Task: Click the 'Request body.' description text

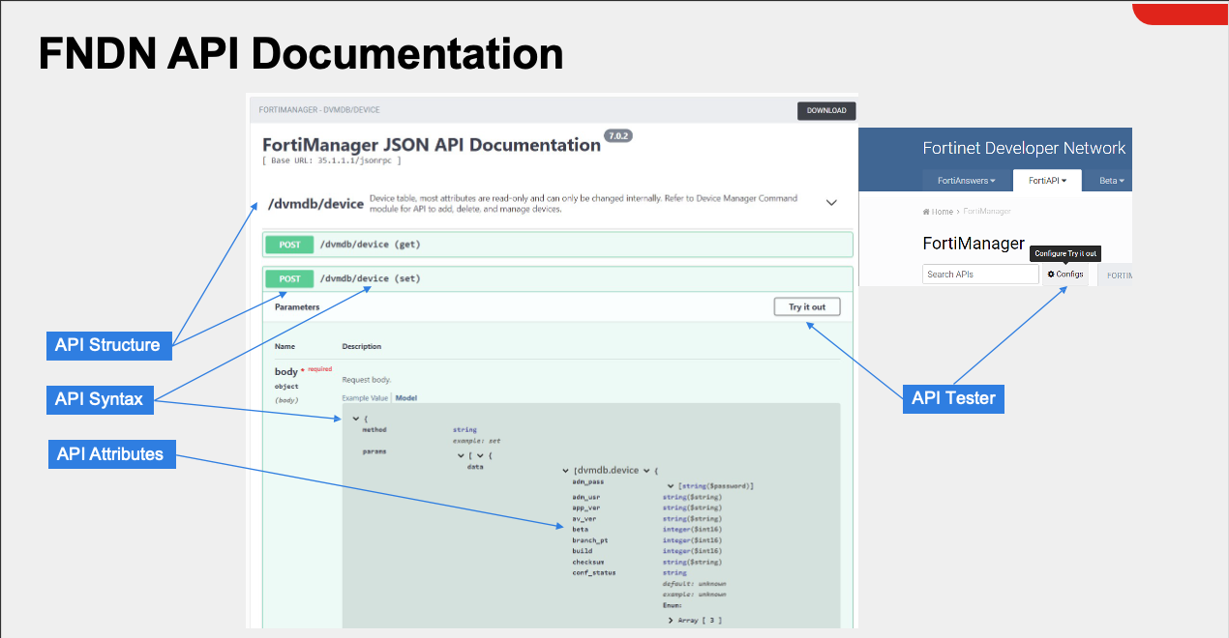Action: tap(366, 380)
